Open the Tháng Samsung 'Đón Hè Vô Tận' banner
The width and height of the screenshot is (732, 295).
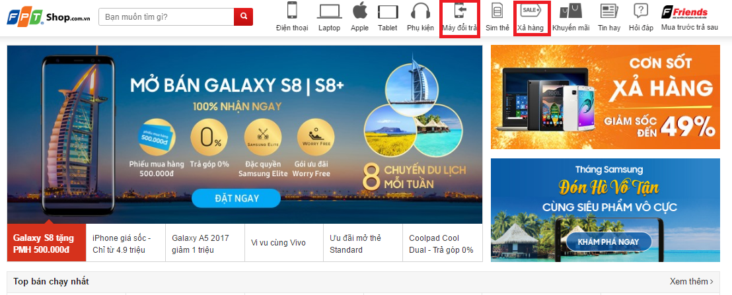606,210
